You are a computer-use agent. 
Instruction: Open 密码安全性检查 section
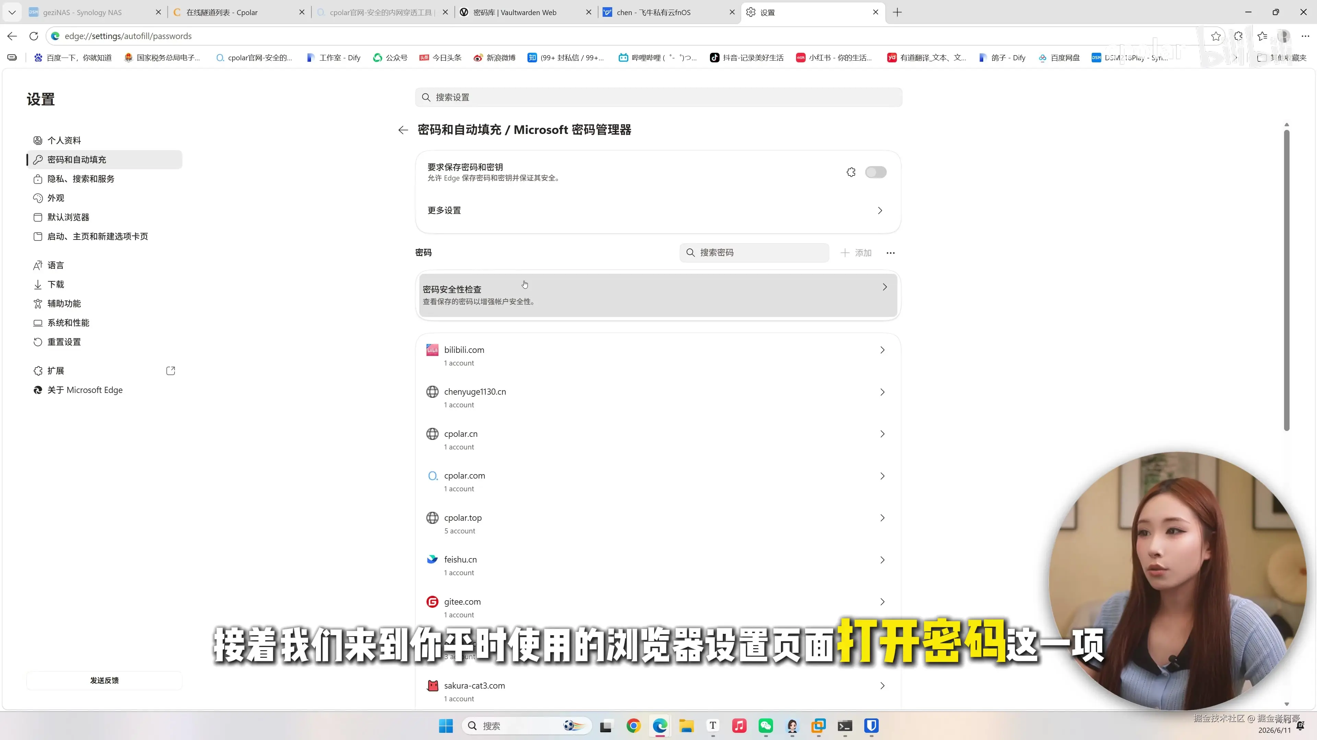(658, 295)
